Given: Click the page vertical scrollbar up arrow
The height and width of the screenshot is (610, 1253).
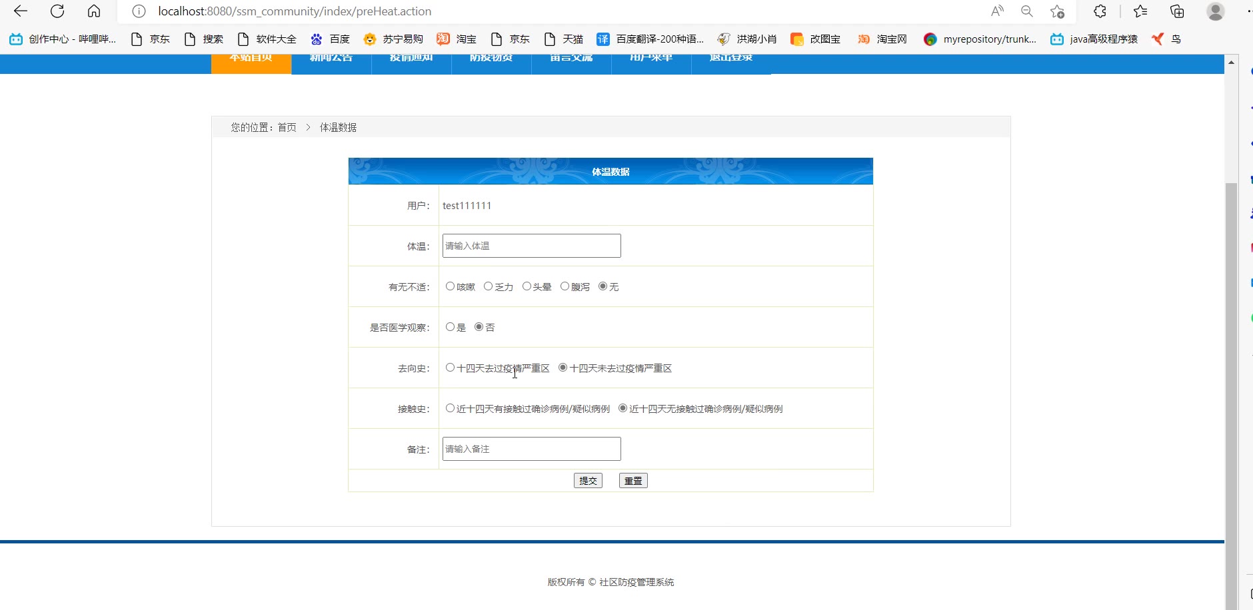Looking at the screenshot, I should tap(1231, 62).
